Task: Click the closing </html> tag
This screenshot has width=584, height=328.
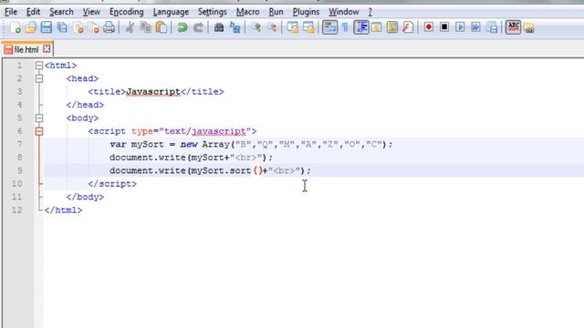Action: coord(63,210)
